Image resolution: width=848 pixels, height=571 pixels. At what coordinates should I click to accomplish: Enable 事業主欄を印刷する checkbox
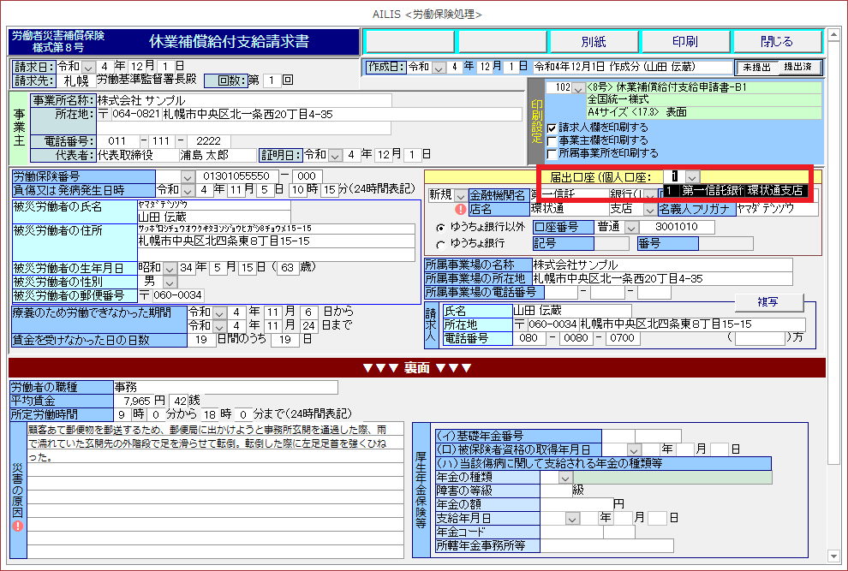pyautogui.click(x=552, y=140)
